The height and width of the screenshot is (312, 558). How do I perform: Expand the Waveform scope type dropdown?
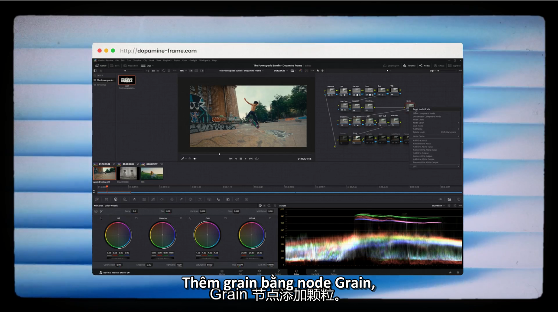click(438, 206)
